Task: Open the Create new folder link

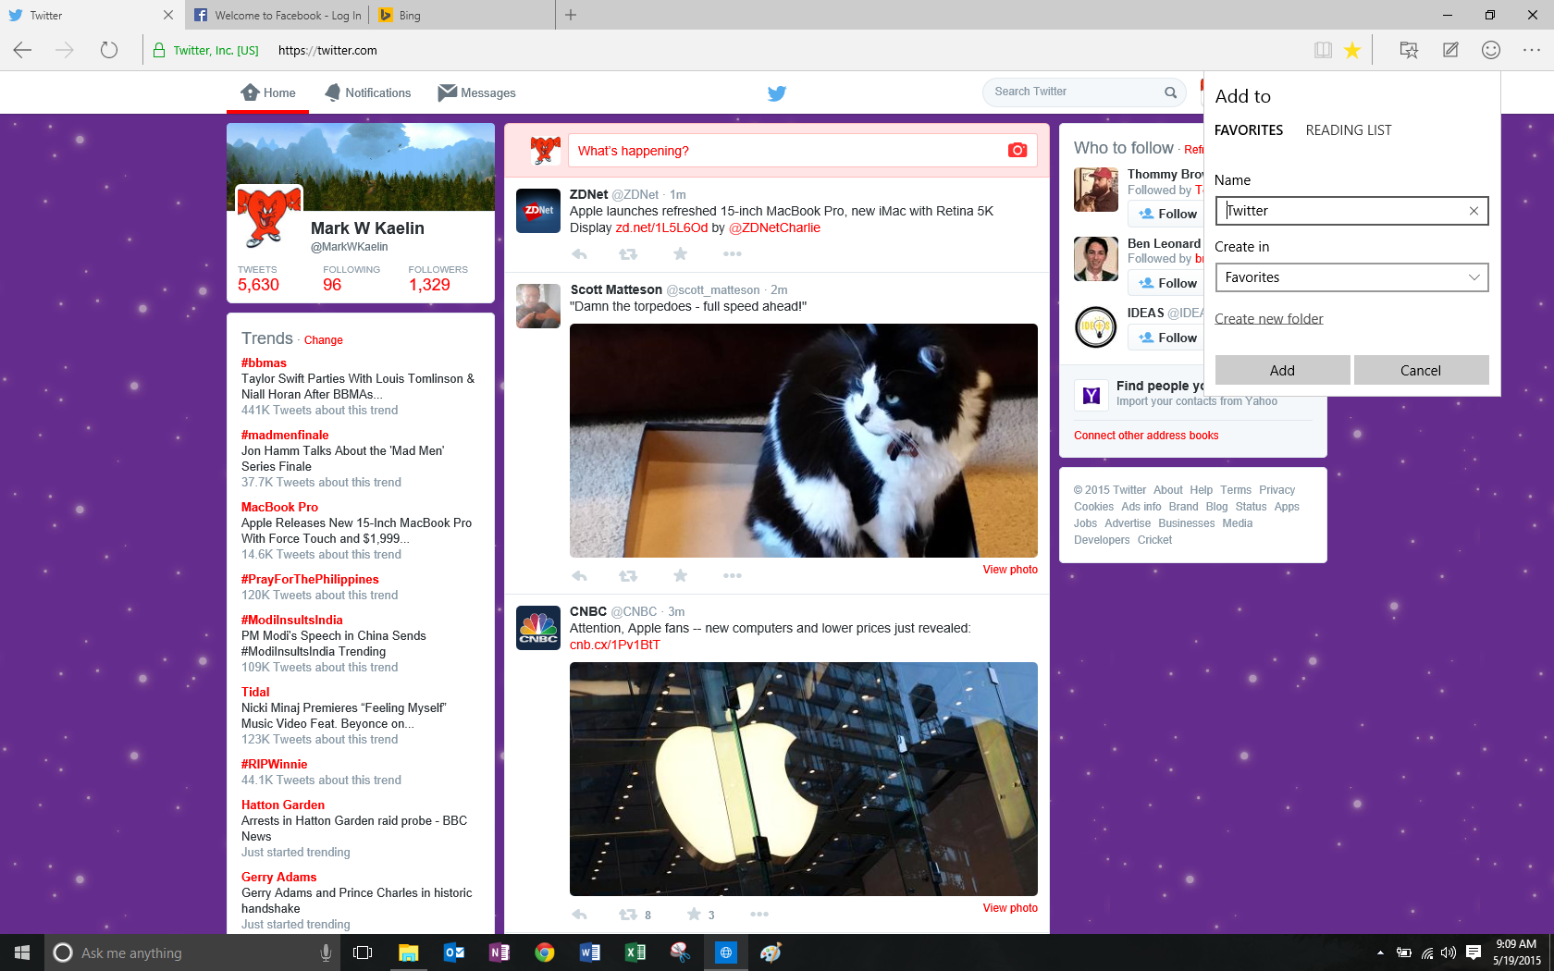Action: click(1268, 318)
